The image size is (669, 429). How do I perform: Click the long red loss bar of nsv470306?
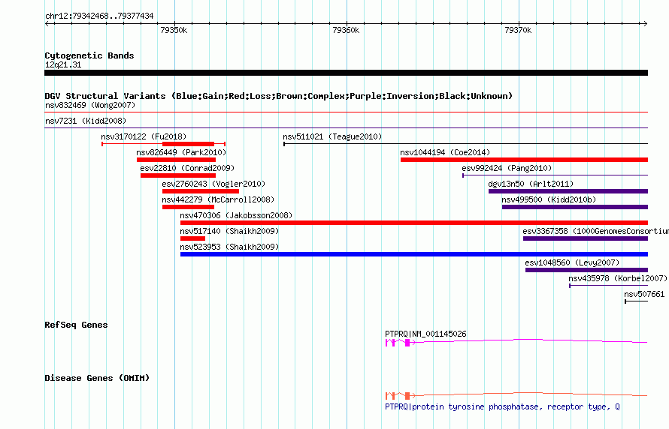(414, 223)
